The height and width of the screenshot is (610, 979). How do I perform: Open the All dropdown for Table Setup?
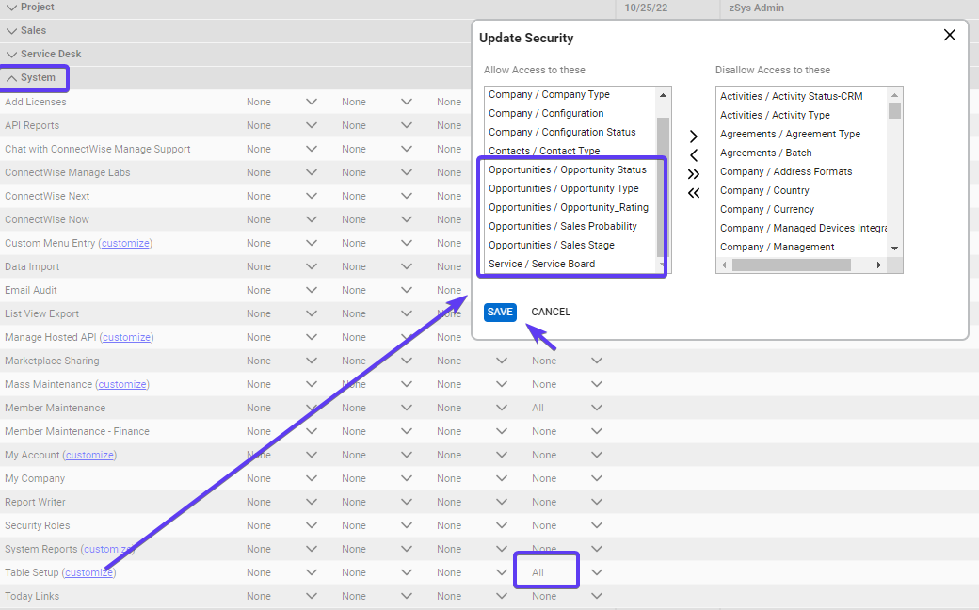point(596,572)
